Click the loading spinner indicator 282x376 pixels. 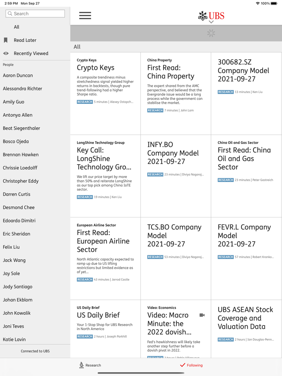pos(211,33)
